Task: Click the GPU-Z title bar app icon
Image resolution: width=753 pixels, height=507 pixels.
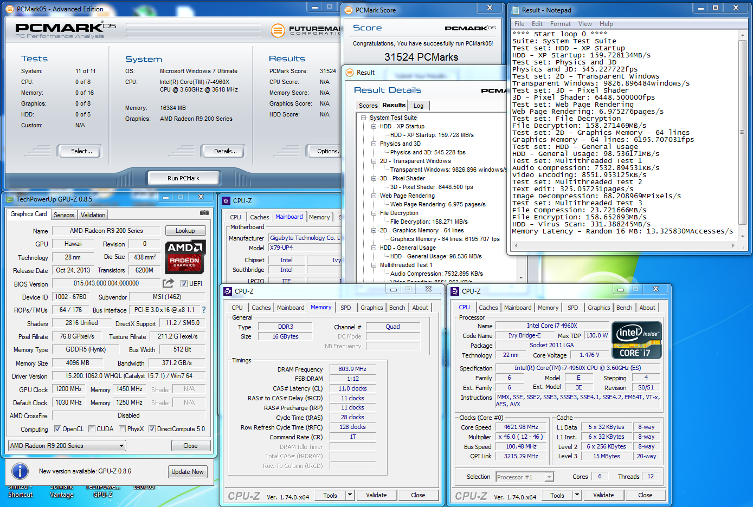Action: pos(10,199)
